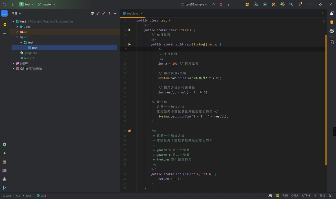Open the test project selector dropdown
Viewport: 336px width, 199px height.
(x=26, y=4)
